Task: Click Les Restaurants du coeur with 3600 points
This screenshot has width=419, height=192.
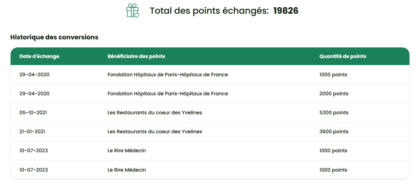Action: click(155, 132)
